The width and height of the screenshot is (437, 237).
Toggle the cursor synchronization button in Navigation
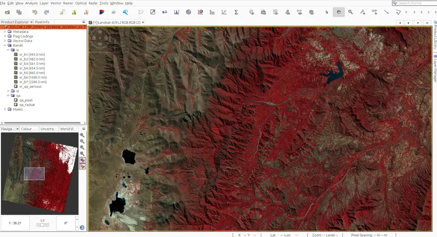(82, 166)
